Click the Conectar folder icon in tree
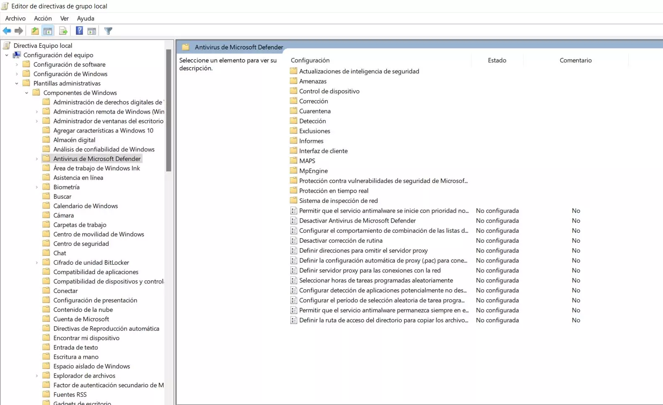Image resolution: width=663 pixels, height=405 pixels. pos(46,291)
